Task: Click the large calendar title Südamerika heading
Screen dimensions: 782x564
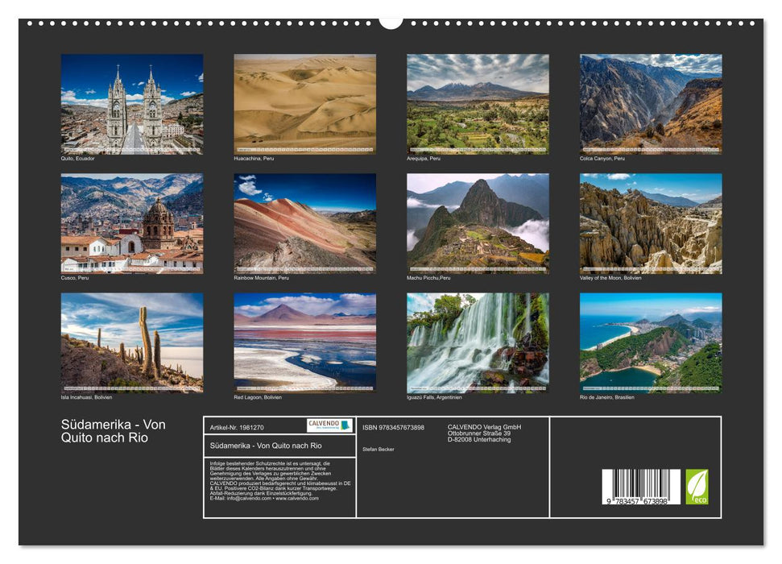Action: (113, 431)
